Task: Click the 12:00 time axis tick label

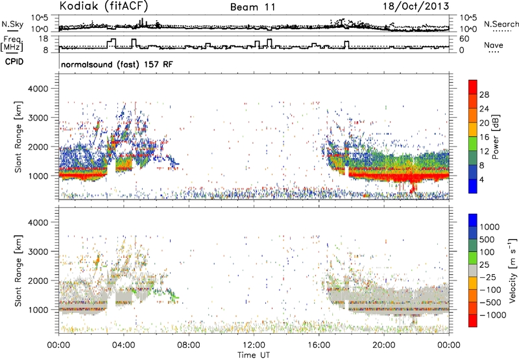Action: pos(254,345)
